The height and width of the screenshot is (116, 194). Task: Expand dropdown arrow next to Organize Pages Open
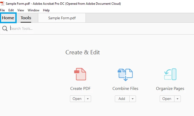[178, 99]
